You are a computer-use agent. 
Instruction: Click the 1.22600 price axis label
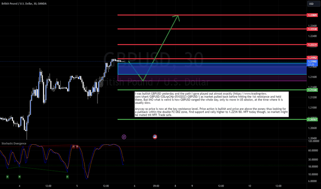312,26
